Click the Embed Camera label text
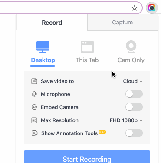 (59, 107)
